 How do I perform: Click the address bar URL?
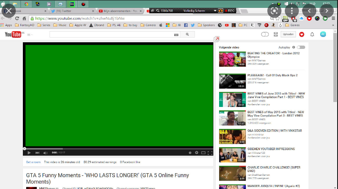[x=80, y=19]
